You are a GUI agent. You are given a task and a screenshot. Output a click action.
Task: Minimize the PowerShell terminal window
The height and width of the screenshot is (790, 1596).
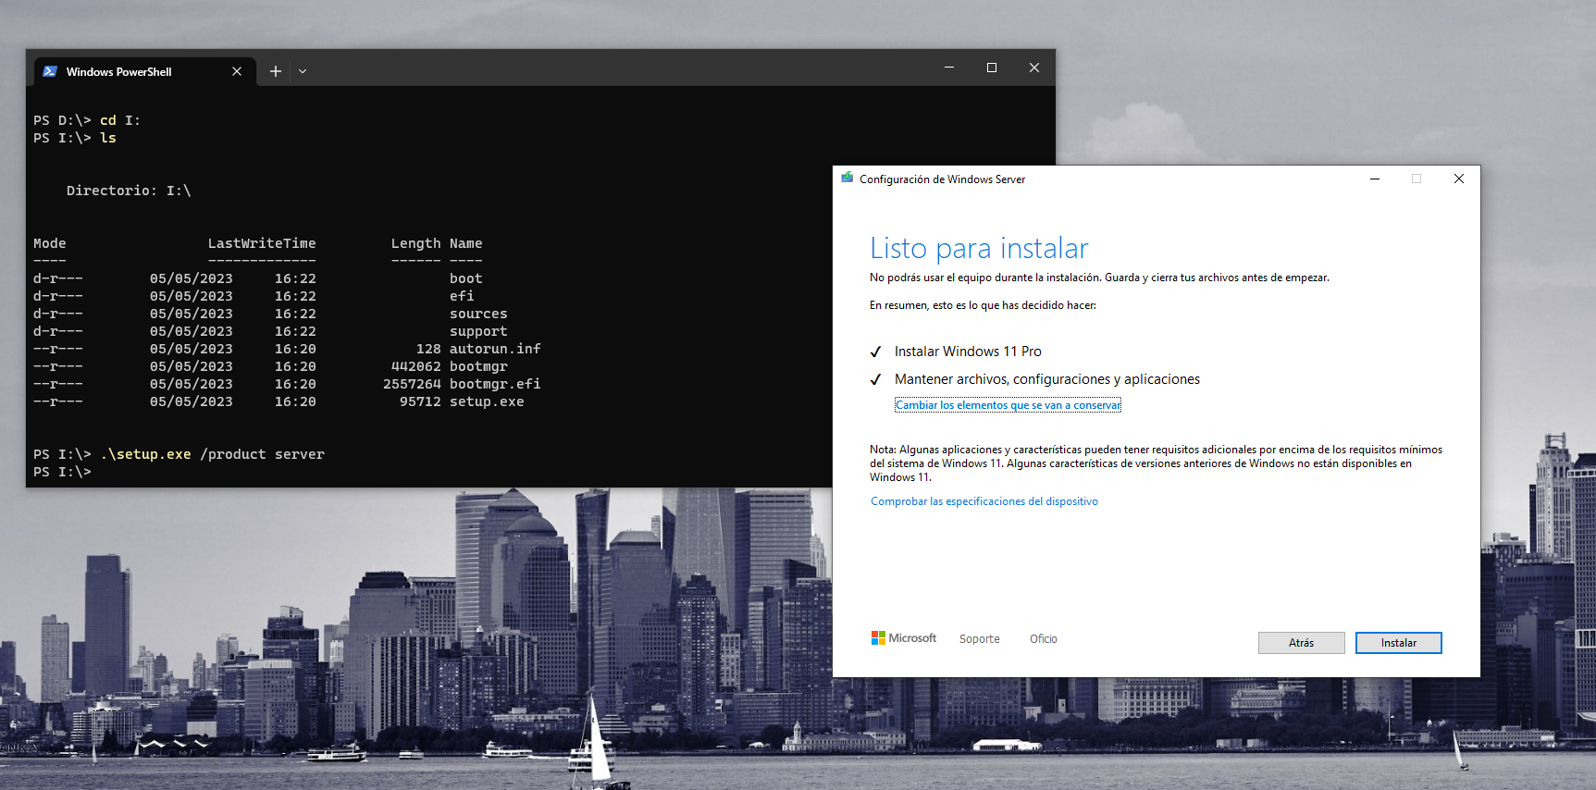(x=948, y=68)
